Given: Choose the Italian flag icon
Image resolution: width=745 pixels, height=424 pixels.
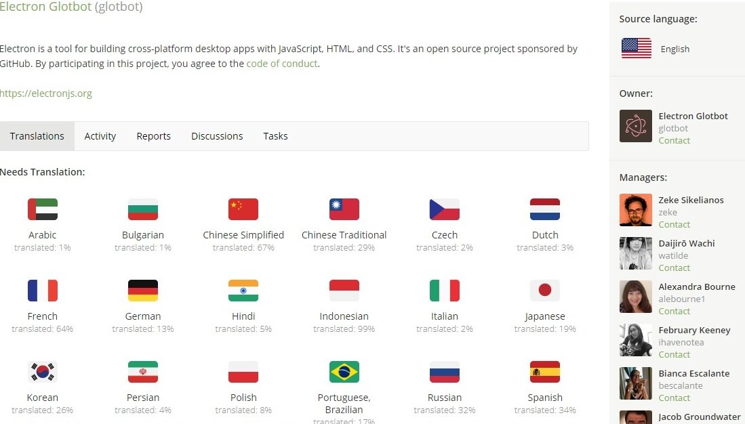Looking at the screenshot, I should (x=444, y=291).
